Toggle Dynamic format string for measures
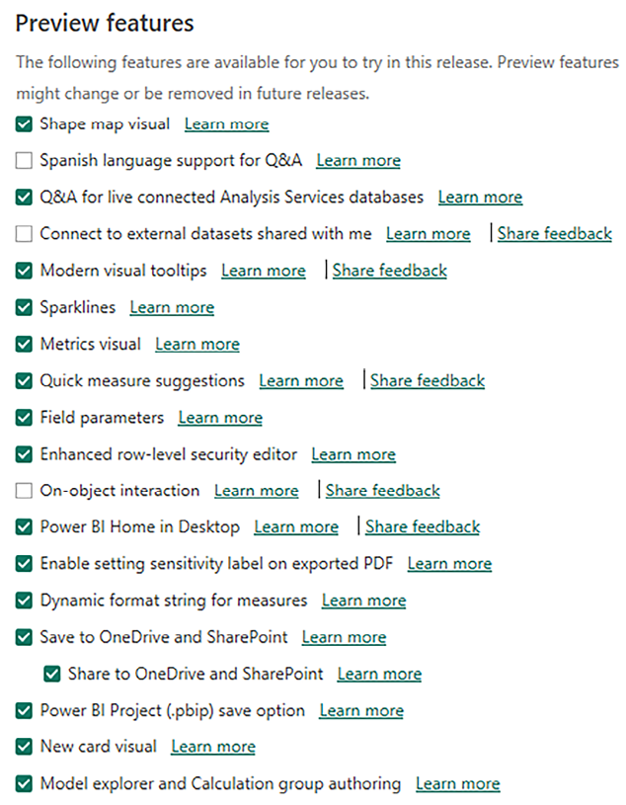The width and height of the screenshot is (626, 805). [25, 601]
